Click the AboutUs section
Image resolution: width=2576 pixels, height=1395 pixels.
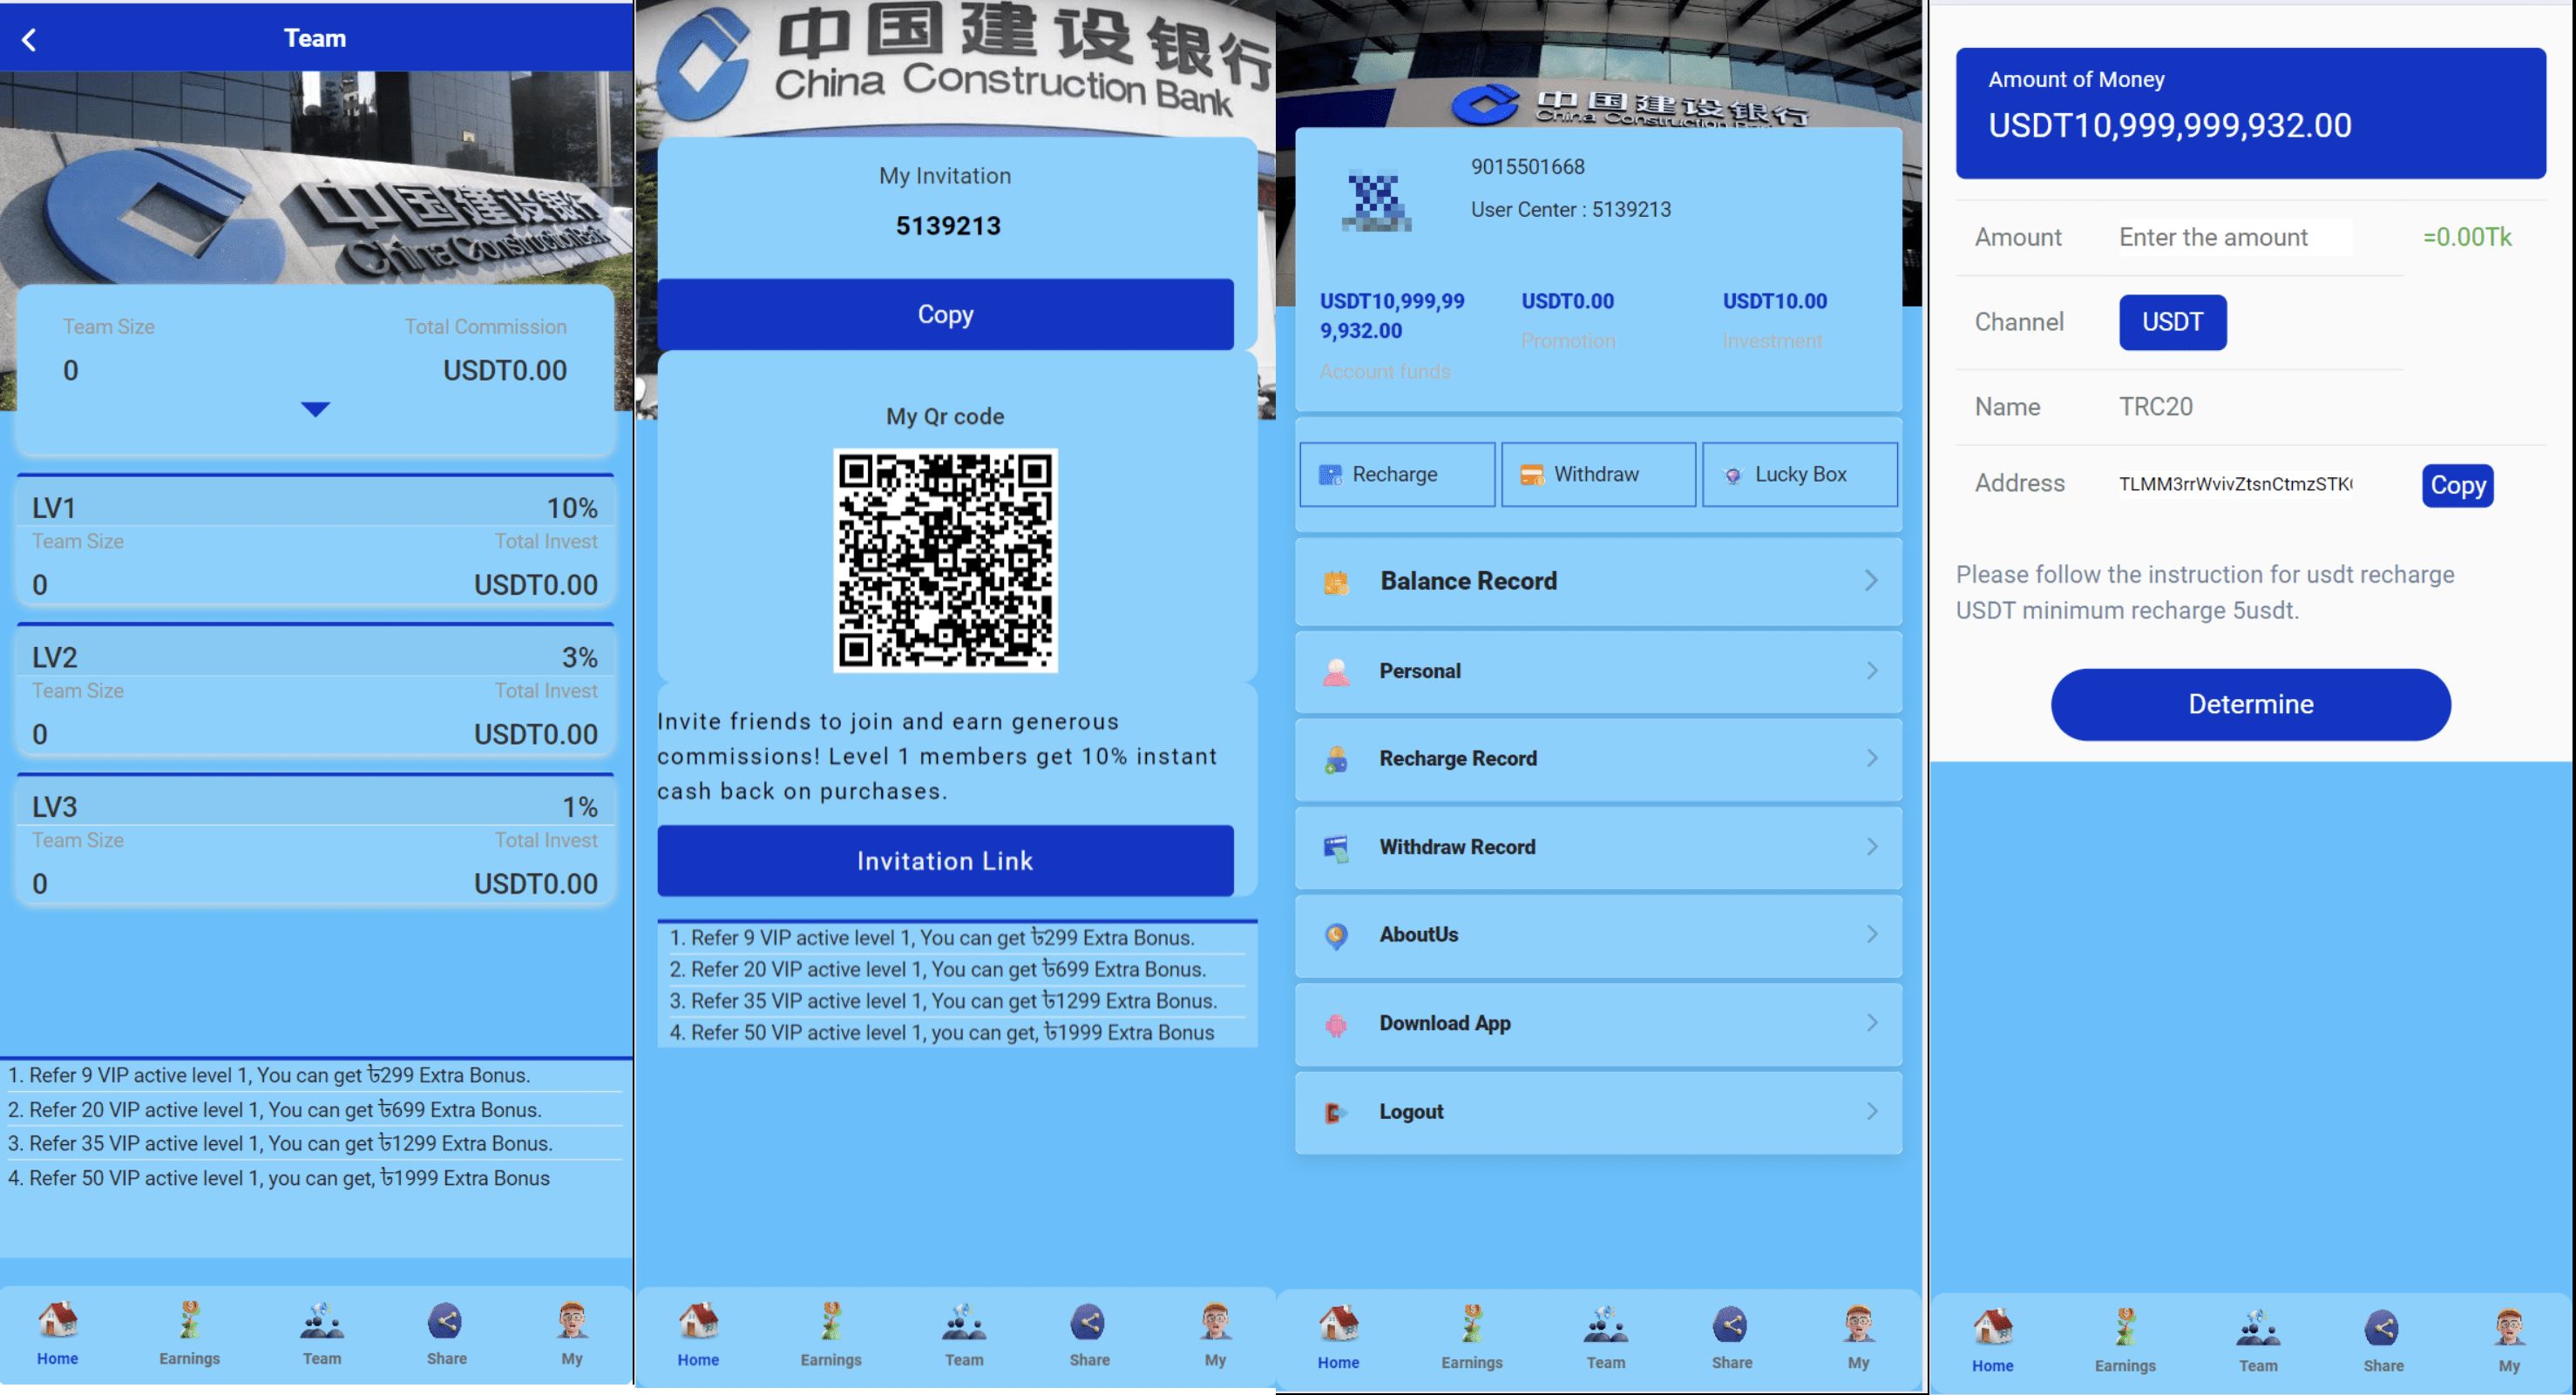tap(1598, 934)
